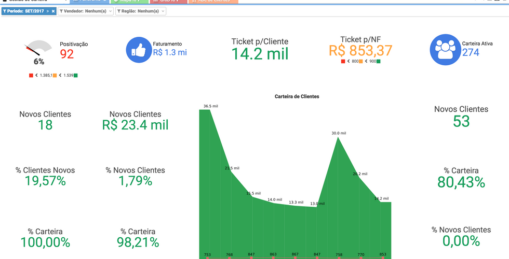Click the Período: SET/2017 filter chip label

tap(25, 11)
